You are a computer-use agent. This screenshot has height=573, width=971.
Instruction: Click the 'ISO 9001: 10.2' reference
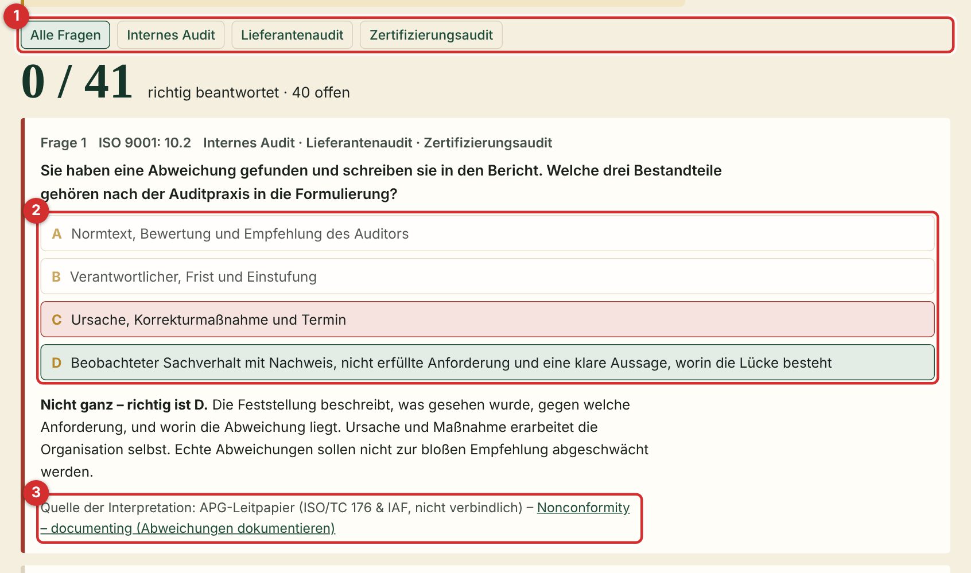pyautogui.click(x=145, y=143)
